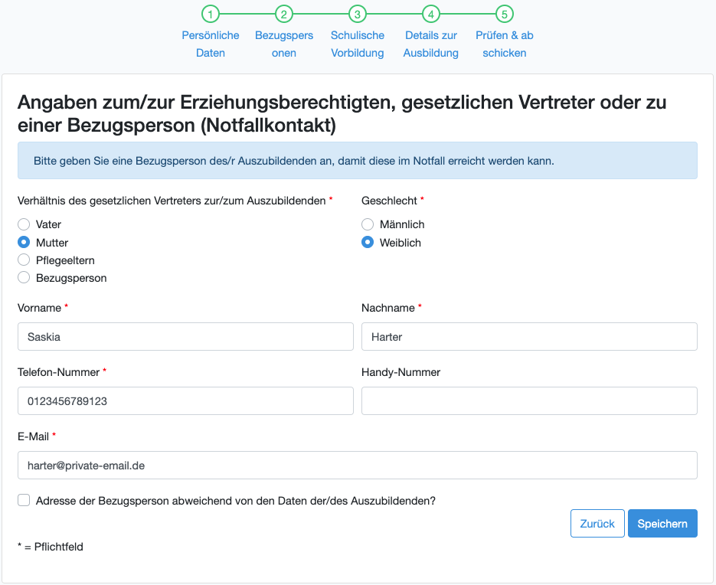Open the Bezugspersonen step label
716x585 pixels.
(x=284, y=44)
